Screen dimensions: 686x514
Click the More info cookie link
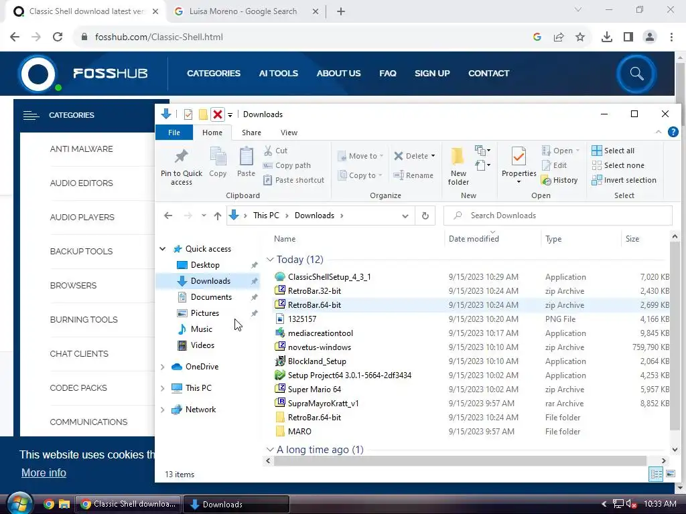[x=44, y=473]
